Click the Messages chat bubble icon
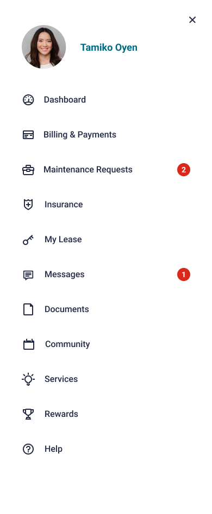212x514 pixels. 28,275
